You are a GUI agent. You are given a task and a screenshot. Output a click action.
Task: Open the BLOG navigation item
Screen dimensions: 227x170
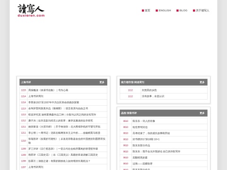[x=183, y=10]
